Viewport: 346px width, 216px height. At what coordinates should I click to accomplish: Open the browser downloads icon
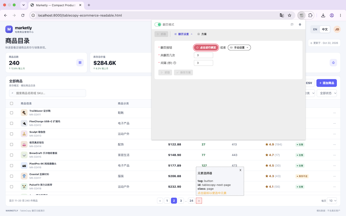pos(323,15)
